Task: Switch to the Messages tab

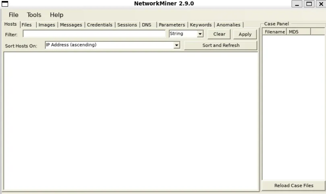Action: pyautogui.click(x=71, y=25)
